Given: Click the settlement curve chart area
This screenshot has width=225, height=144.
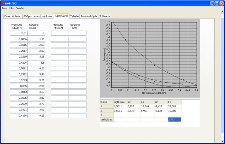Looking at the screenshot, I should pyautogui.click(x=154, y=55).
